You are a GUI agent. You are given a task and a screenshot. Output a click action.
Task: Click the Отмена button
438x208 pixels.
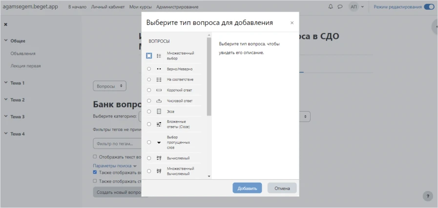(x=282, y=188)
